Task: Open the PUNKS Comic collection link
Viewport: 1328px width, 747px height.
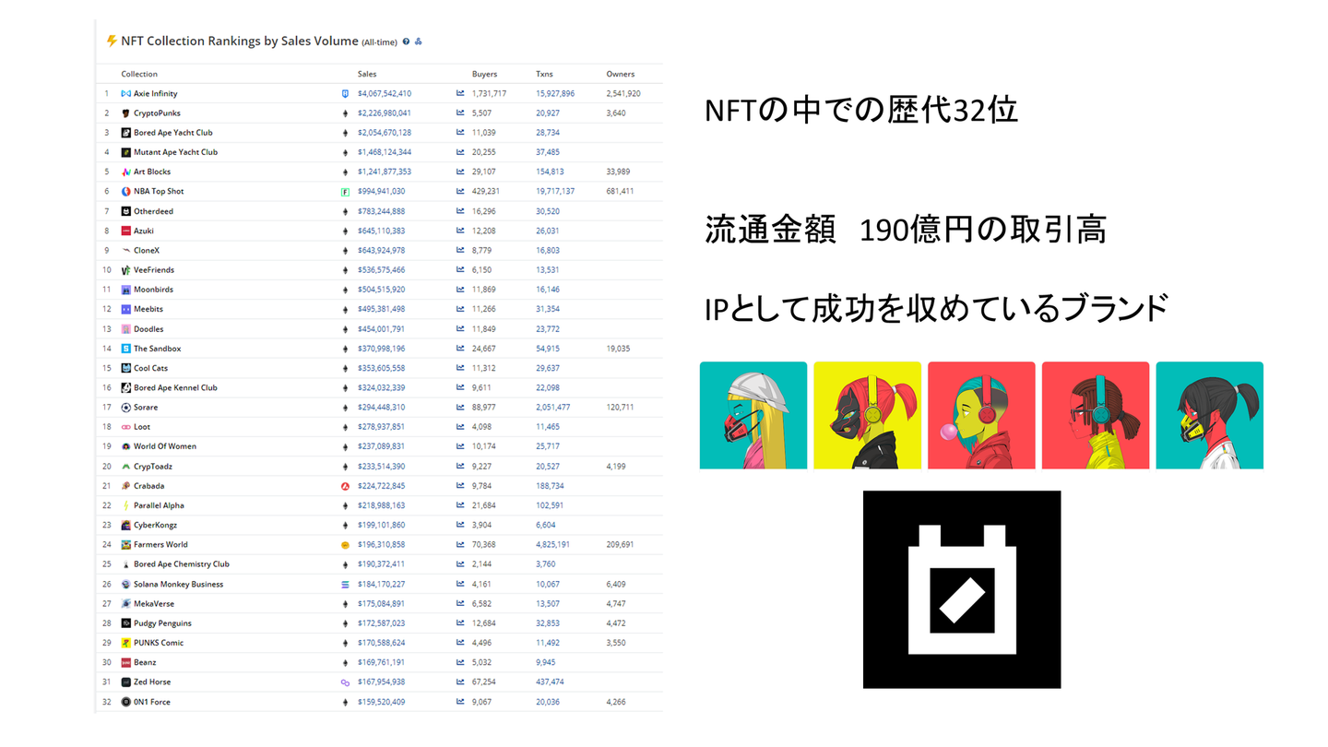Action: pos(159,643)
